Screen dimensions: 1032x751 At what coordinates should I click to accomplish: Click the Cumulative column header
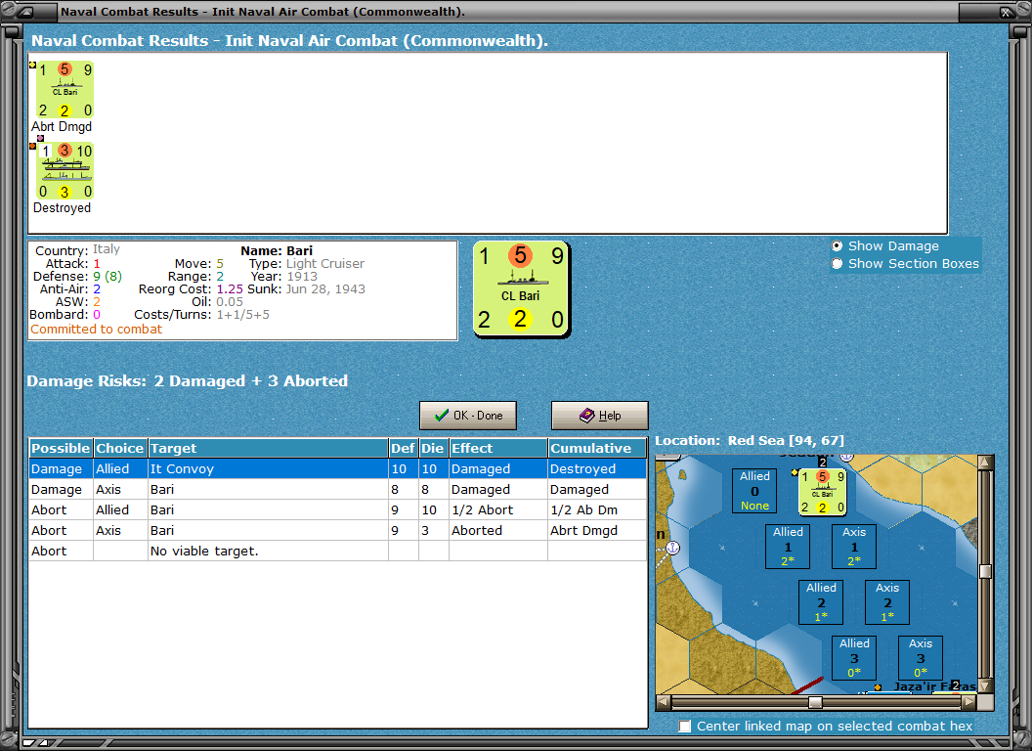coord(597,448)
